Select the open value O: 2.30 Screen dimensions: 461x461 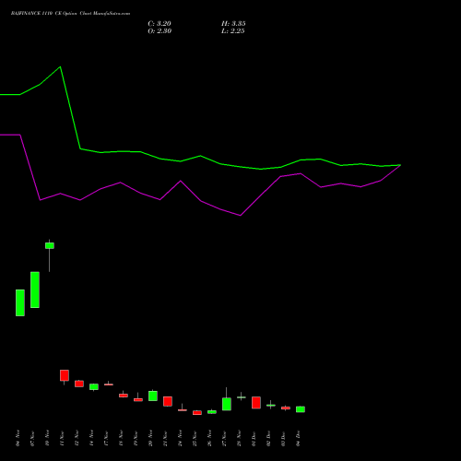tap(160, 30)
